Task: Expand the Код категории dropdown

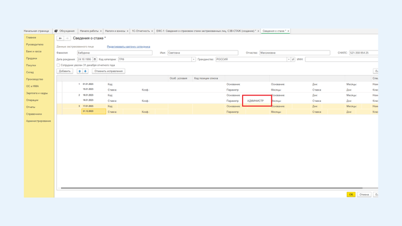Action: point(193,59)
